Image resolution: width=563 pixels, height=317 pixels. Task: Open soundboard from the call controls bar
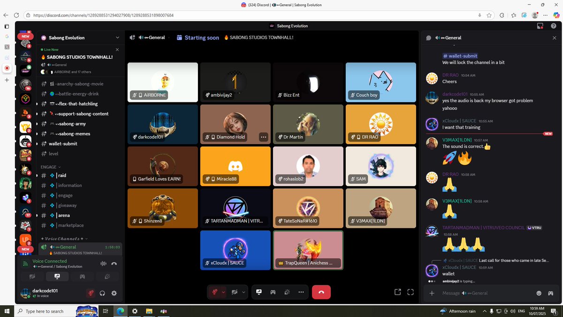[x=287, y=292]
